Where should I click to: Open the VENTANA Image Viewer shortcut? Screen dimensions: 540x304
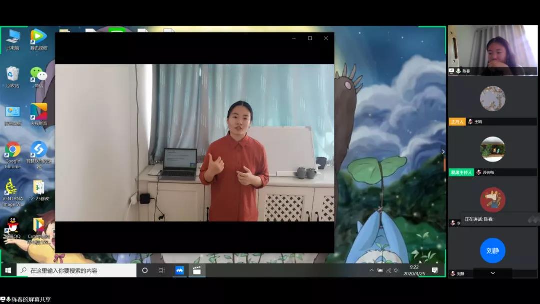[13, 188]
